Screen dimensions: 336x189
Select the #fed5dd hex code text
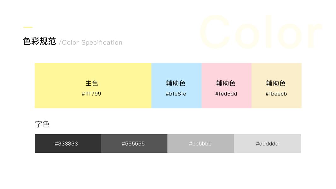[226, 94]
